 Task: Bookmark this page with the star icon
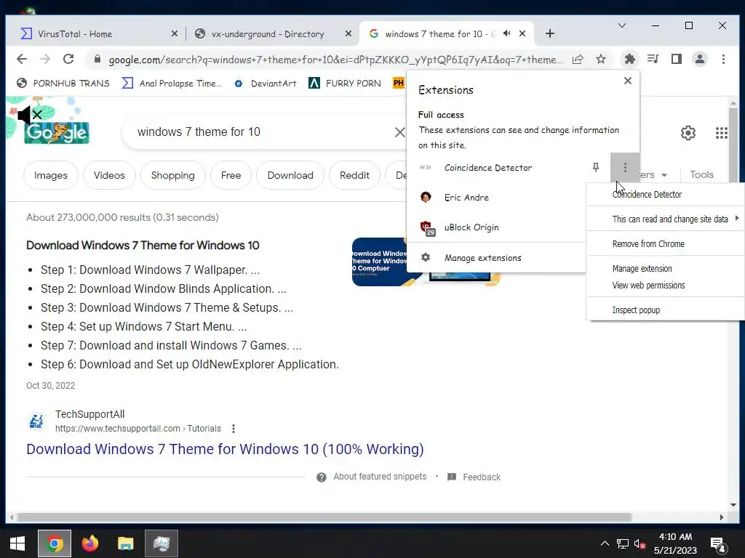[x=601, y=60]
